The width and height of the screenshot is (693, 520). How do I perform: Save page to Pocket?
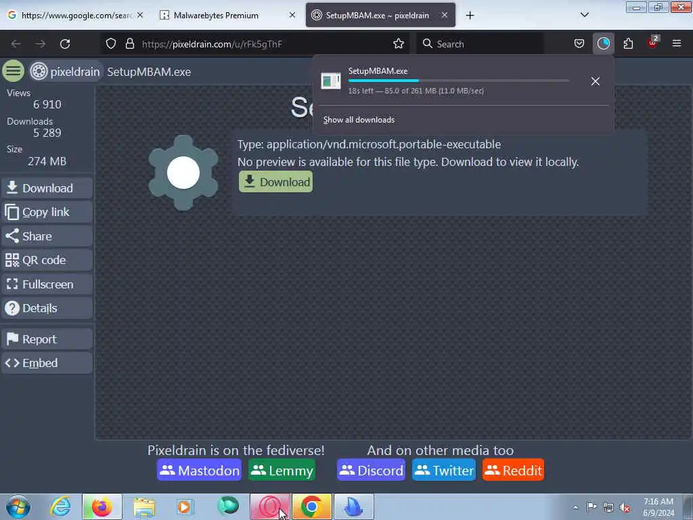click(x=579, y=43)
